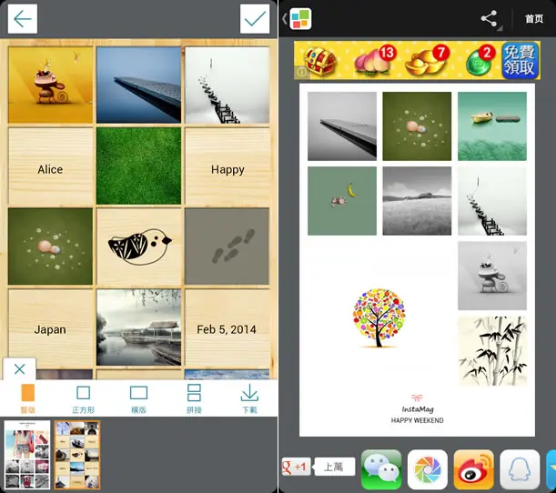Image resolution: width=556 pixels, height=493 pixels.
Task: Close the layout panel with X
Action: pos(19,369)
